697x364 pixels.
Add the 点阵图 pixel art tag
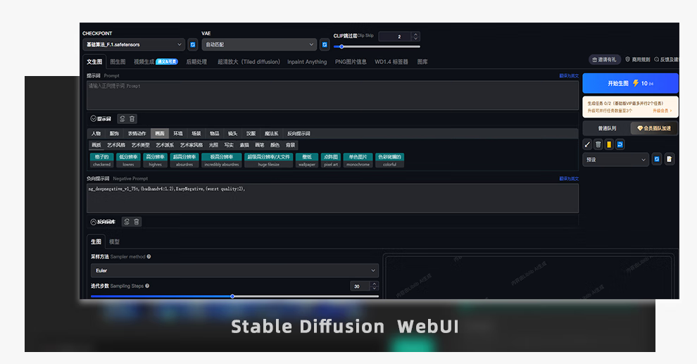[331, 160]
